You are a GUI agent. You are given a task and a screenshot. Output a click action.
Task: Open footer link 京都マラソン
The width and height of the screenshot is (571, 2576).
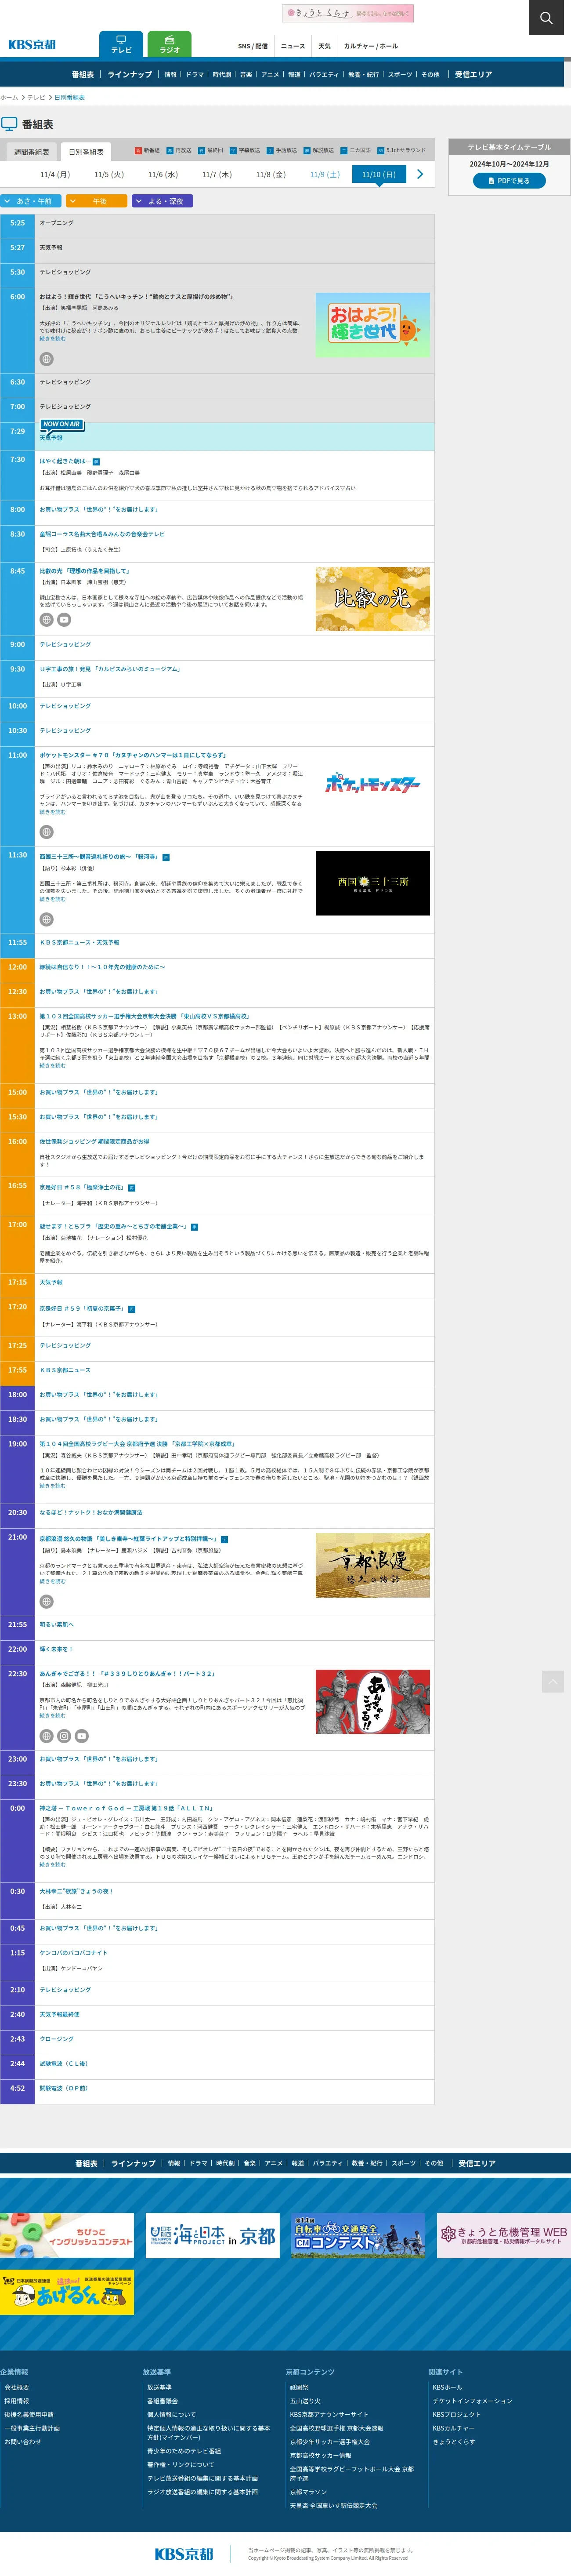pyautogui.click(x=308, y=2492)
